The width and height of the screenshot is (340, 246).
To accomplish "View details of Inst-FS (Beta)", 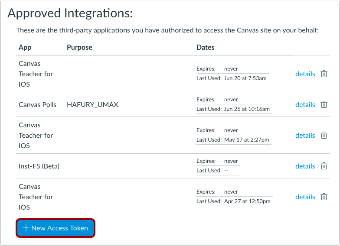I will click(x=305, y=166).
